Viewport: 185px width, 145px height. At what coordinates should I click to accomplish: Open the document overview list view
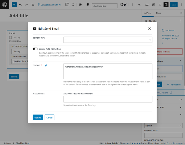33,5
